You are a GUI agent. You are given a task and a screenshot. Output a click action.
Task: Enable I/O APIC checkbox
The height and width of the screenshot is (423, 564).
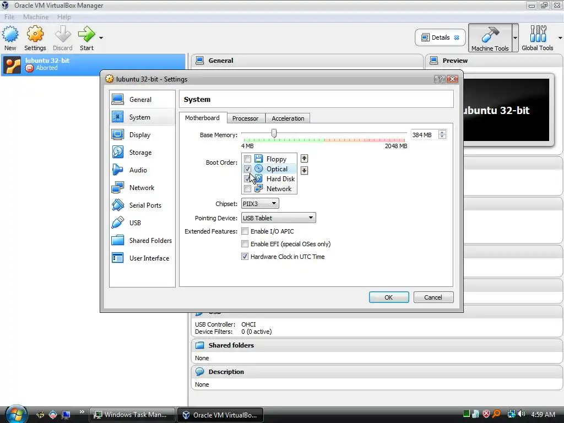245,231
